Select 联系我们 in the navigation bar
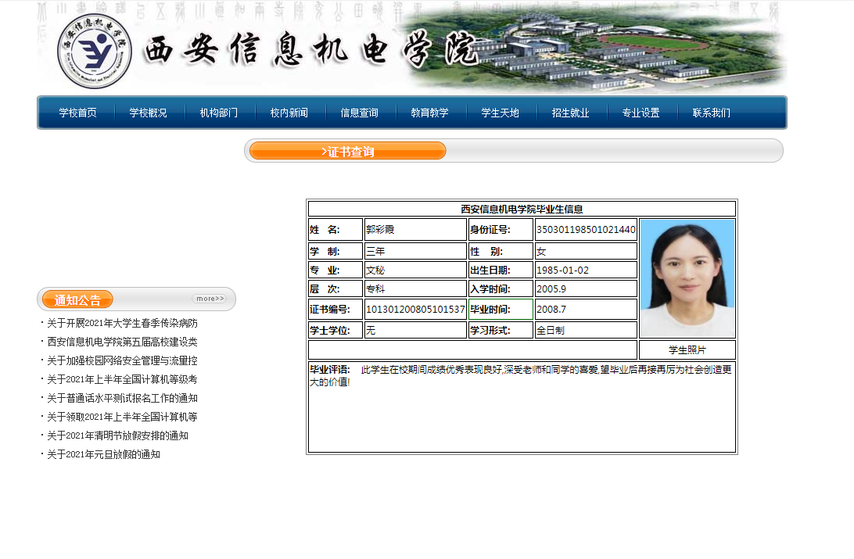 711,113
